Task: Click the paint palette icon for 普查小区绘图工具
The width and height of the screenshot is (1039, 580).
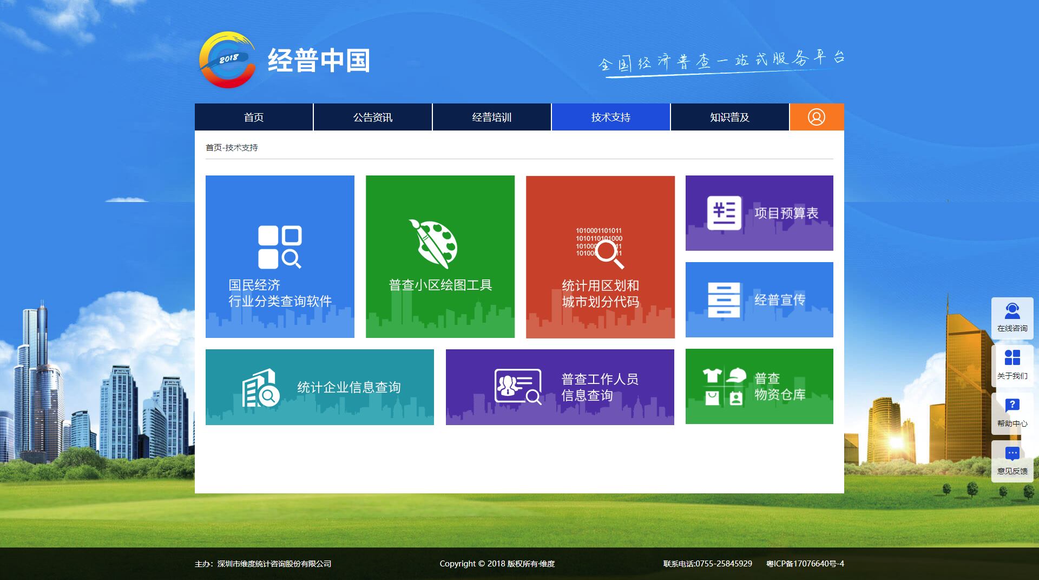Action: 433,244
